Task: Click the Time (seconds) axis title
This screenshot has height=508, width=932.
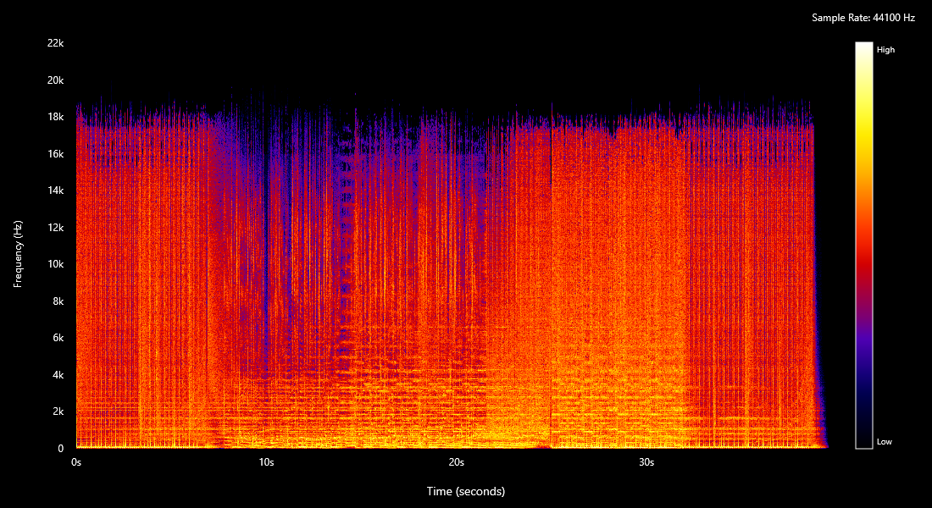Action: coord(466,491)
